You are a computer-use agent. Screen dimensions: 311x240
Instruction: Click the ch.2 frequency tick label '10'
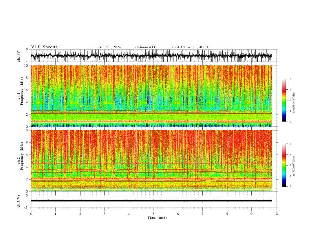pos(27,130)
